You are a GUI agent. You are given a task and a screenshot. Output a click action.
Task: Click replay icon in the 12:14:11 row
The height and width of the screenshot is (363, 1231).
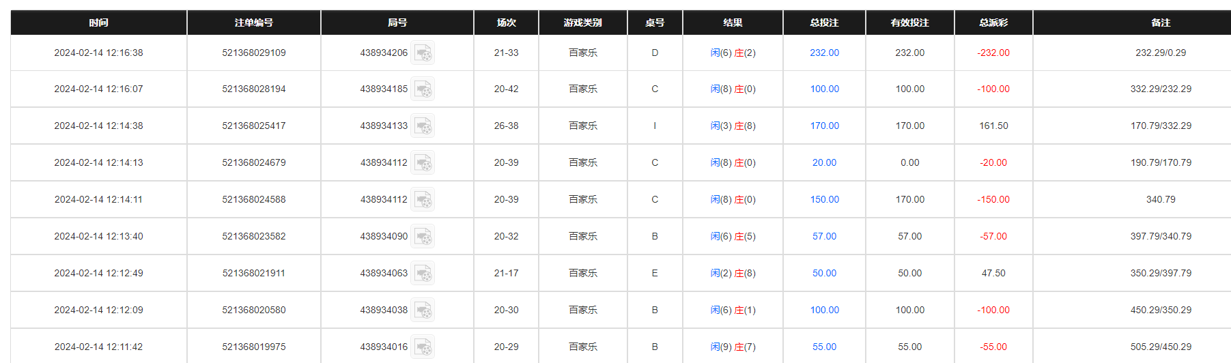point(423,199)
